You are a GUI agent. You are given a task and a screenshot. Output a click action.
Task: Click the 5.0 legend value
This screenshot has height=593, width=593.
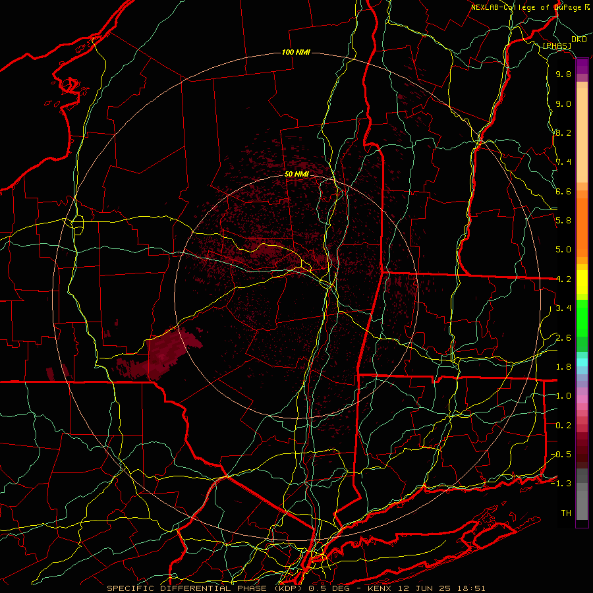coord(563,250)
